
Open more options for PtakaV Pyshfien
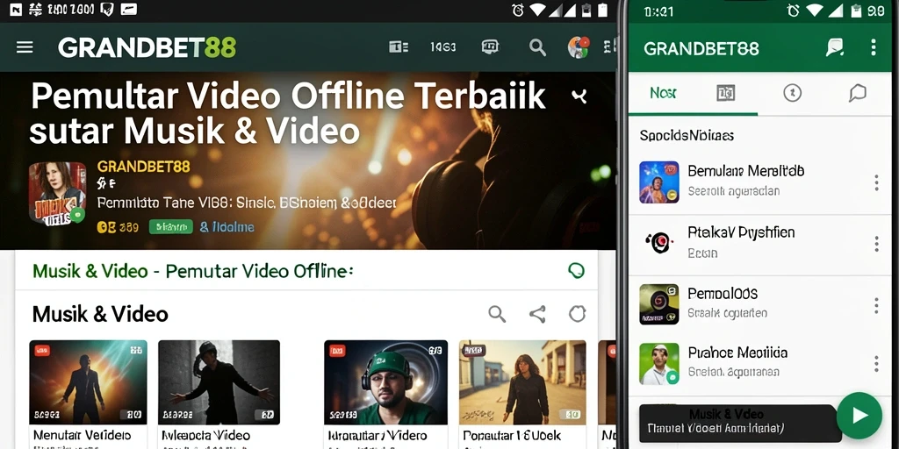point(876,244)
